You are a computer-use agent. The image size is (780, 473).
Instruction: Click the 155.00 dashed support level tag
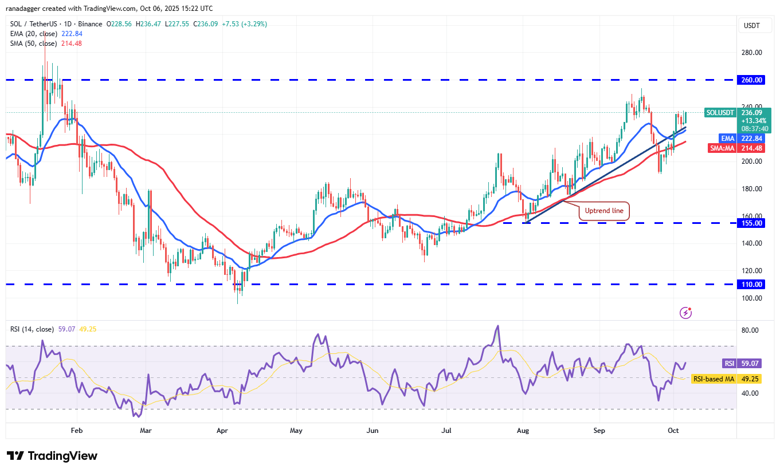pos(751,223)
